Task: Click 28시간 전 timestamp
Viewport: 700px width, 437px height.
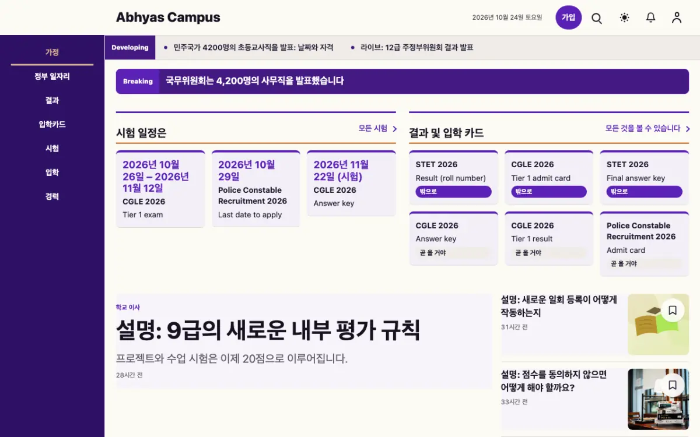Action: [x=129, y=375]
